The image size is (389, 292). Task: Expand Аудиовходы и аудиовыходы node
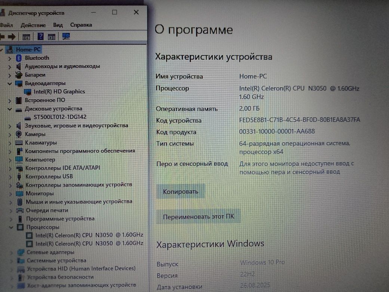click(x=9, y=67)
